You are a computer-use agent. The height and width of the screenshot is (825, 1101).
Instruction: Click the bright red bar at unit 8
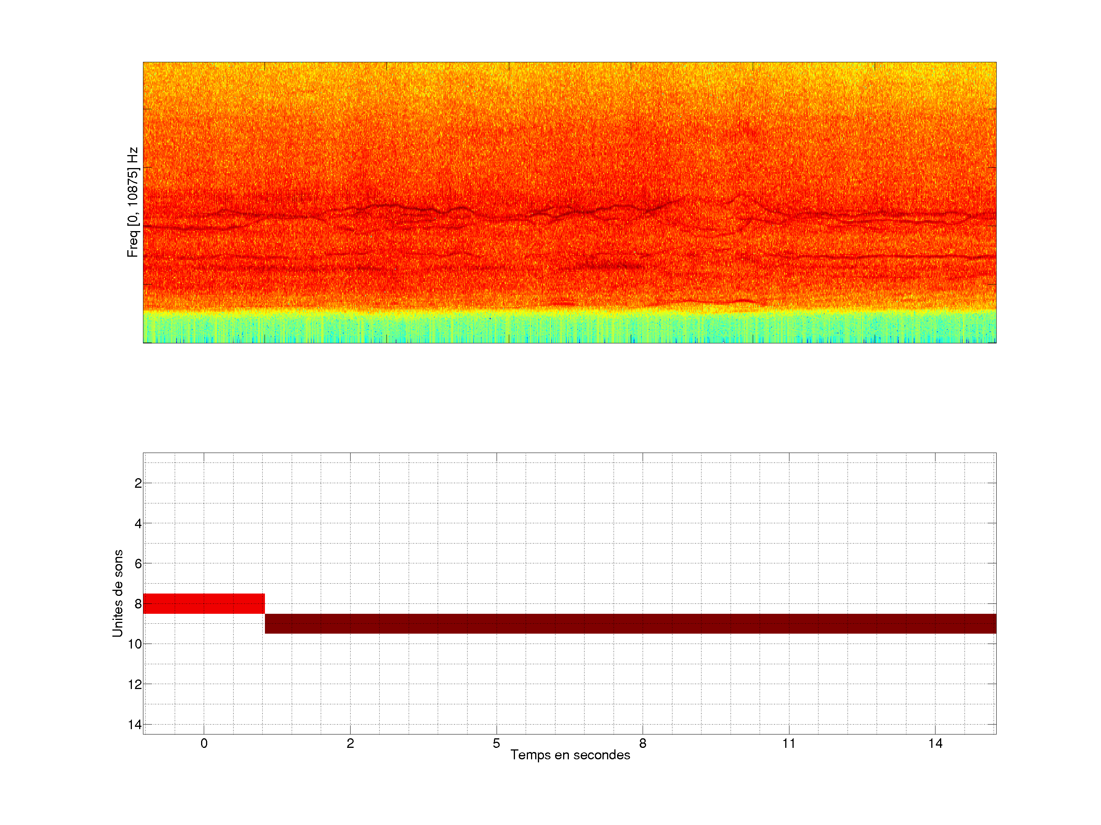(204, 603)
